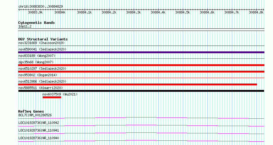Click the 30884.3k ruler label
This screenshot has width=273, height=145.
coord(133,12)
